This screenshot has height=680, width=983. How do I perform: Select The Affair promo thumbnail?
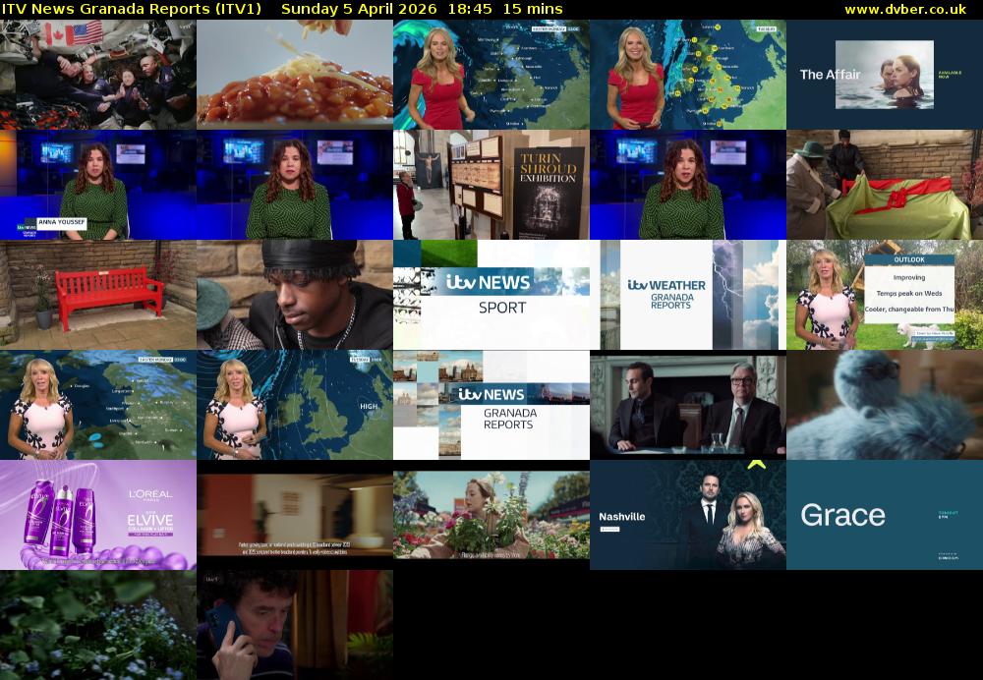885,75
